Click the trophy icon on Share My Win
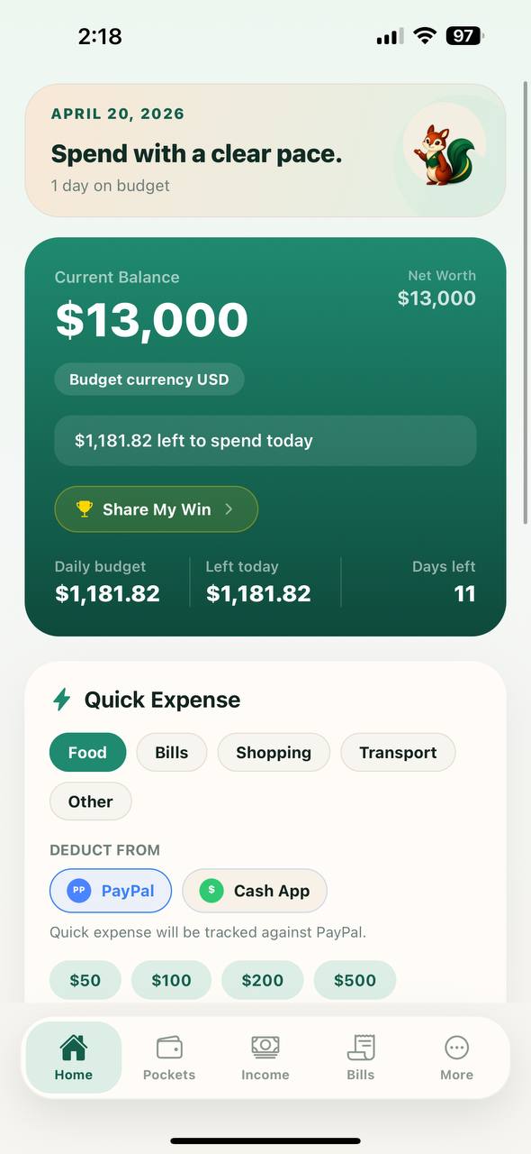 [85, 508]
